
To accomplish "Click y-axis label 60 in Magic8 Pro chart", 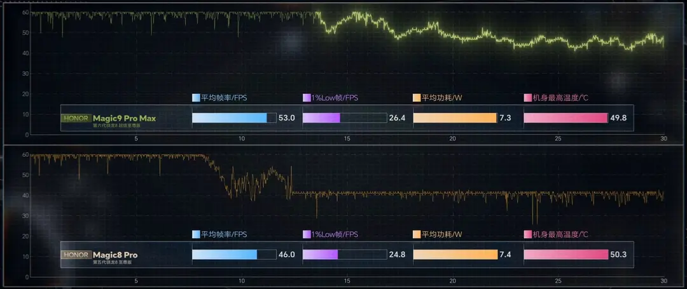I will (25, 155).
